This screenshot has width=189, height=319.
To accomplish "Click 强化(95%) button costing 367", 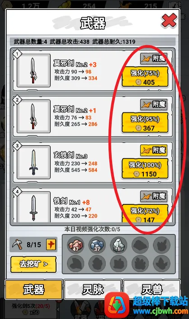I will tap(145, 123).
